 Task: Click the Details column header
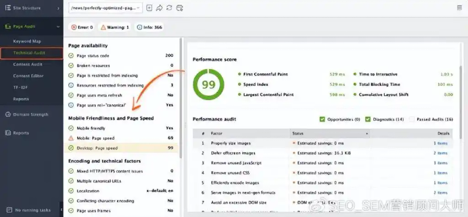(411, 133)
